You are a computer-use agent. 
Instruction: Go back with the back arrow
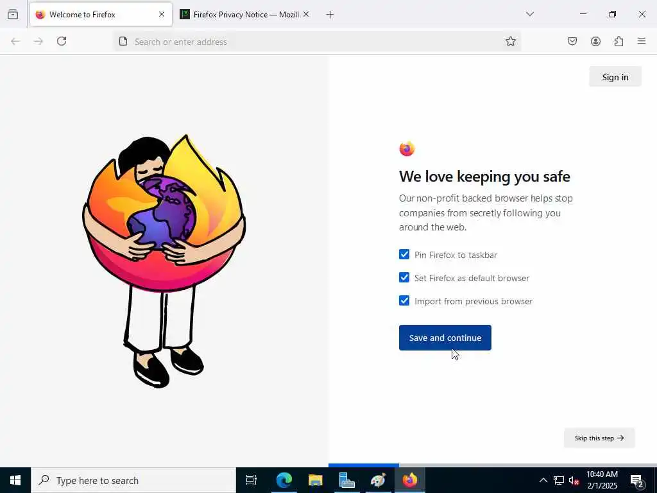coord(15,41)
